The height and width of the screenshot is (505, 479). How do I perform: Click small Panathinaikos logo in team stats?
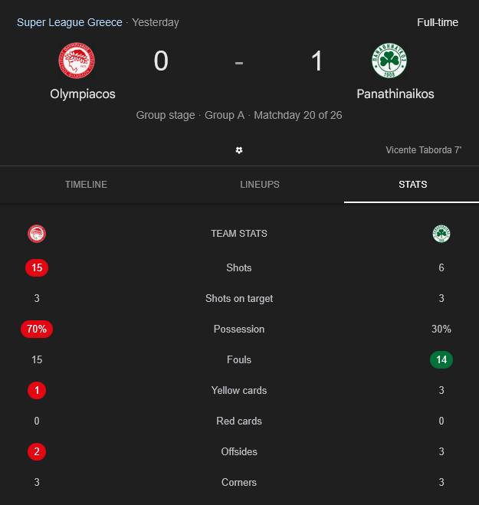point(441,234)
